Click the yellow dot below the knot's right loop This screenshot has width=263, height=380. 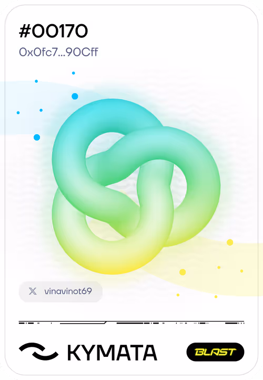(x=183, y=272)
